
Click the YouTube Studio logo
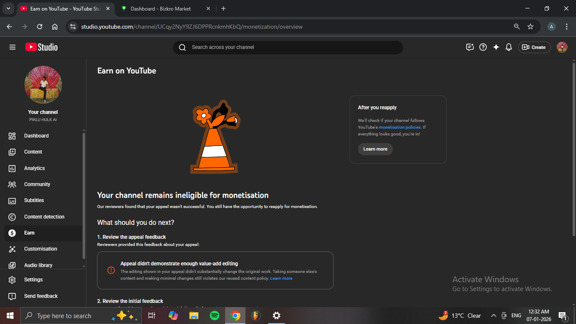point(41,47)
